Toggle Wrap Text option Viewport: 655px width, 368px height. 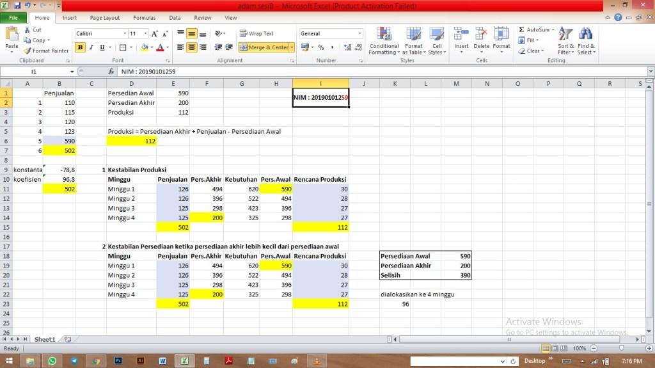(x=256, y=33)
